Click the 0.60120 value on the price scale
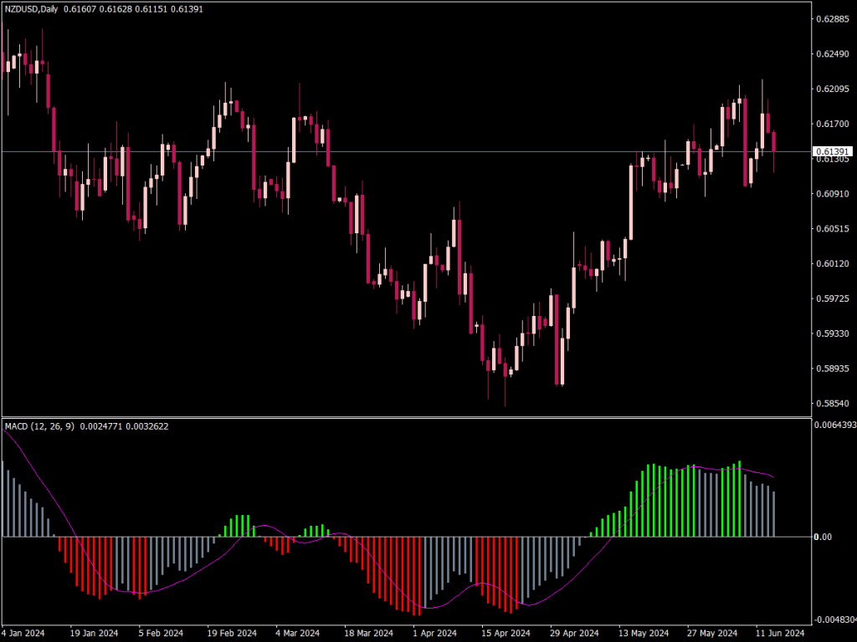The image size is (857, 642). pos(834,265)
